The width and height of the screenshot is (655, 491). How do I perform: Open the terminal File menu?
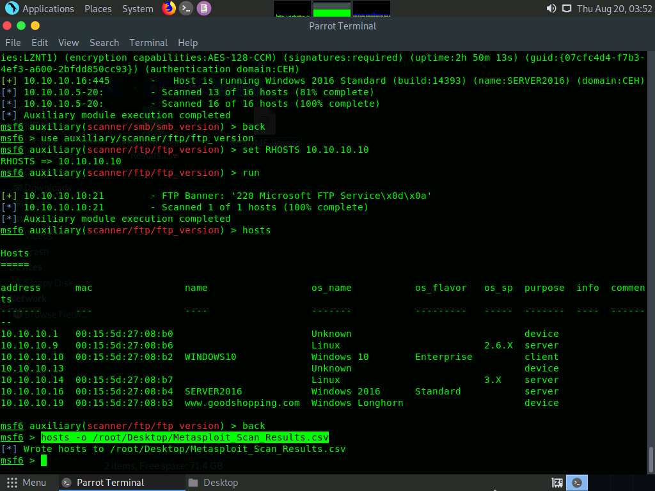(x=13, y=43)
